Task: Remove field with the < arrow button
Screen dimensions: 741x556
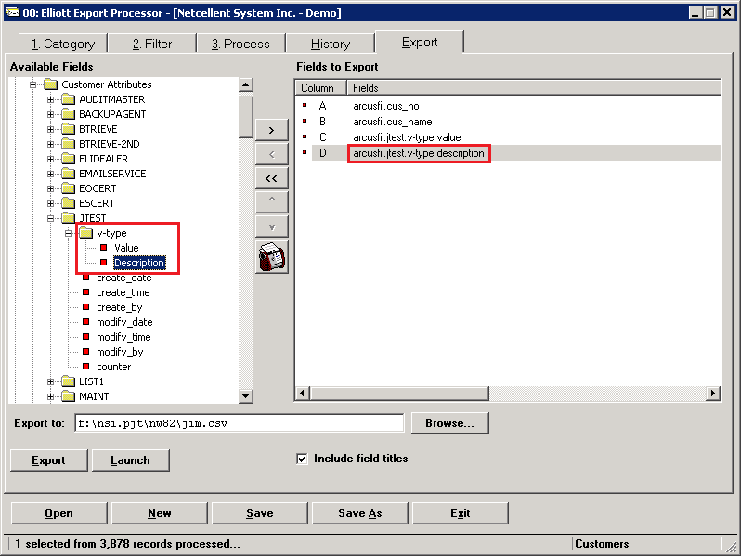Action: tap(272, 154)
